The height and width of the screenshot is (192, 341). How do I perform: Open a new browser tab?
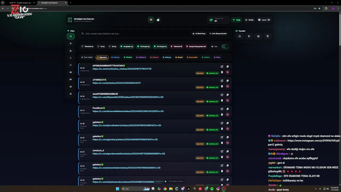click(x=71, y=3)
